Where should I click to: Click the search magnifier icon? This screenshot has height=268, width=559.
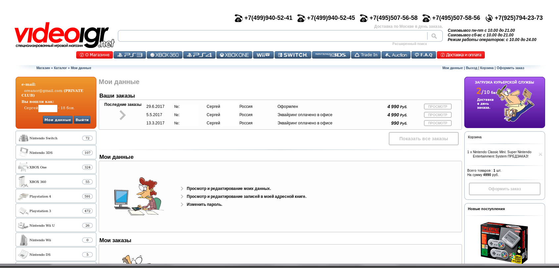pos(434,36)
